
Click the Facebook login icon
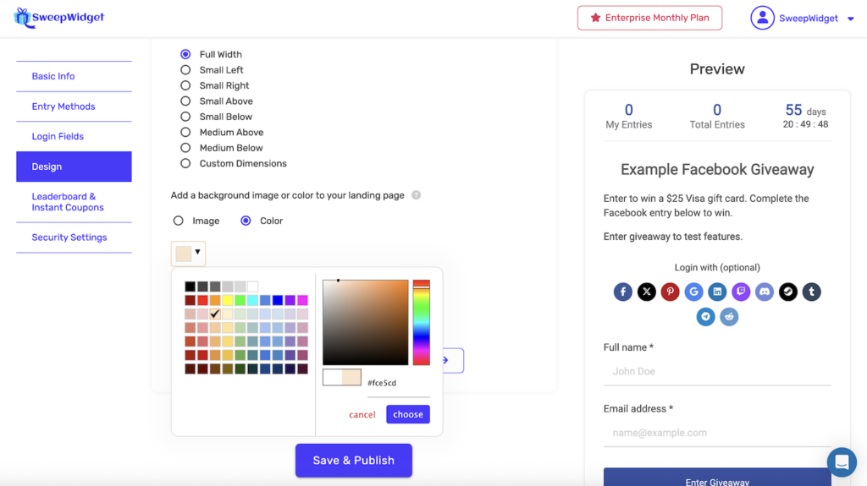pyautogui.click(x=623, y=292)
